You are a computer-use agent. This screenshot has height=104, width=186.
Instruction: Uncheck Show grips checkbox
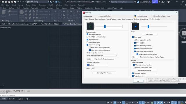click(x=133, y=37)
